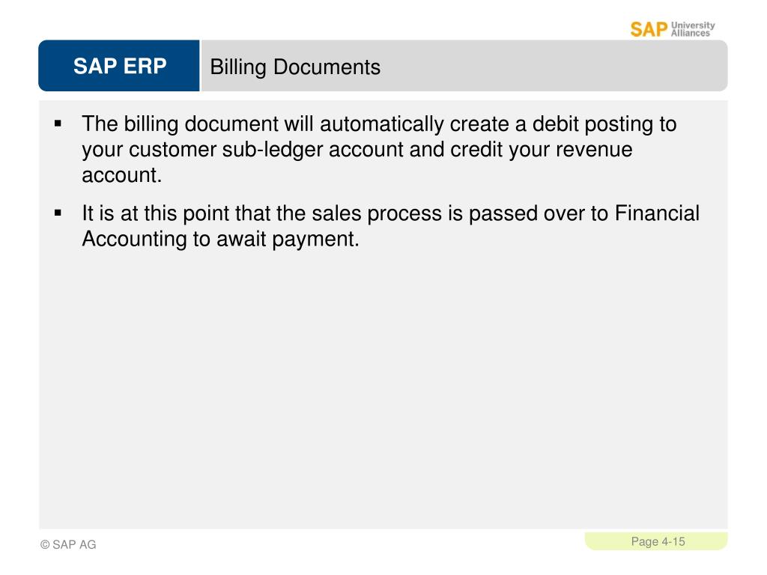Select the Billing Documents slide title
The width and height of the screenshot is (767, 575).
click(295, 67)
